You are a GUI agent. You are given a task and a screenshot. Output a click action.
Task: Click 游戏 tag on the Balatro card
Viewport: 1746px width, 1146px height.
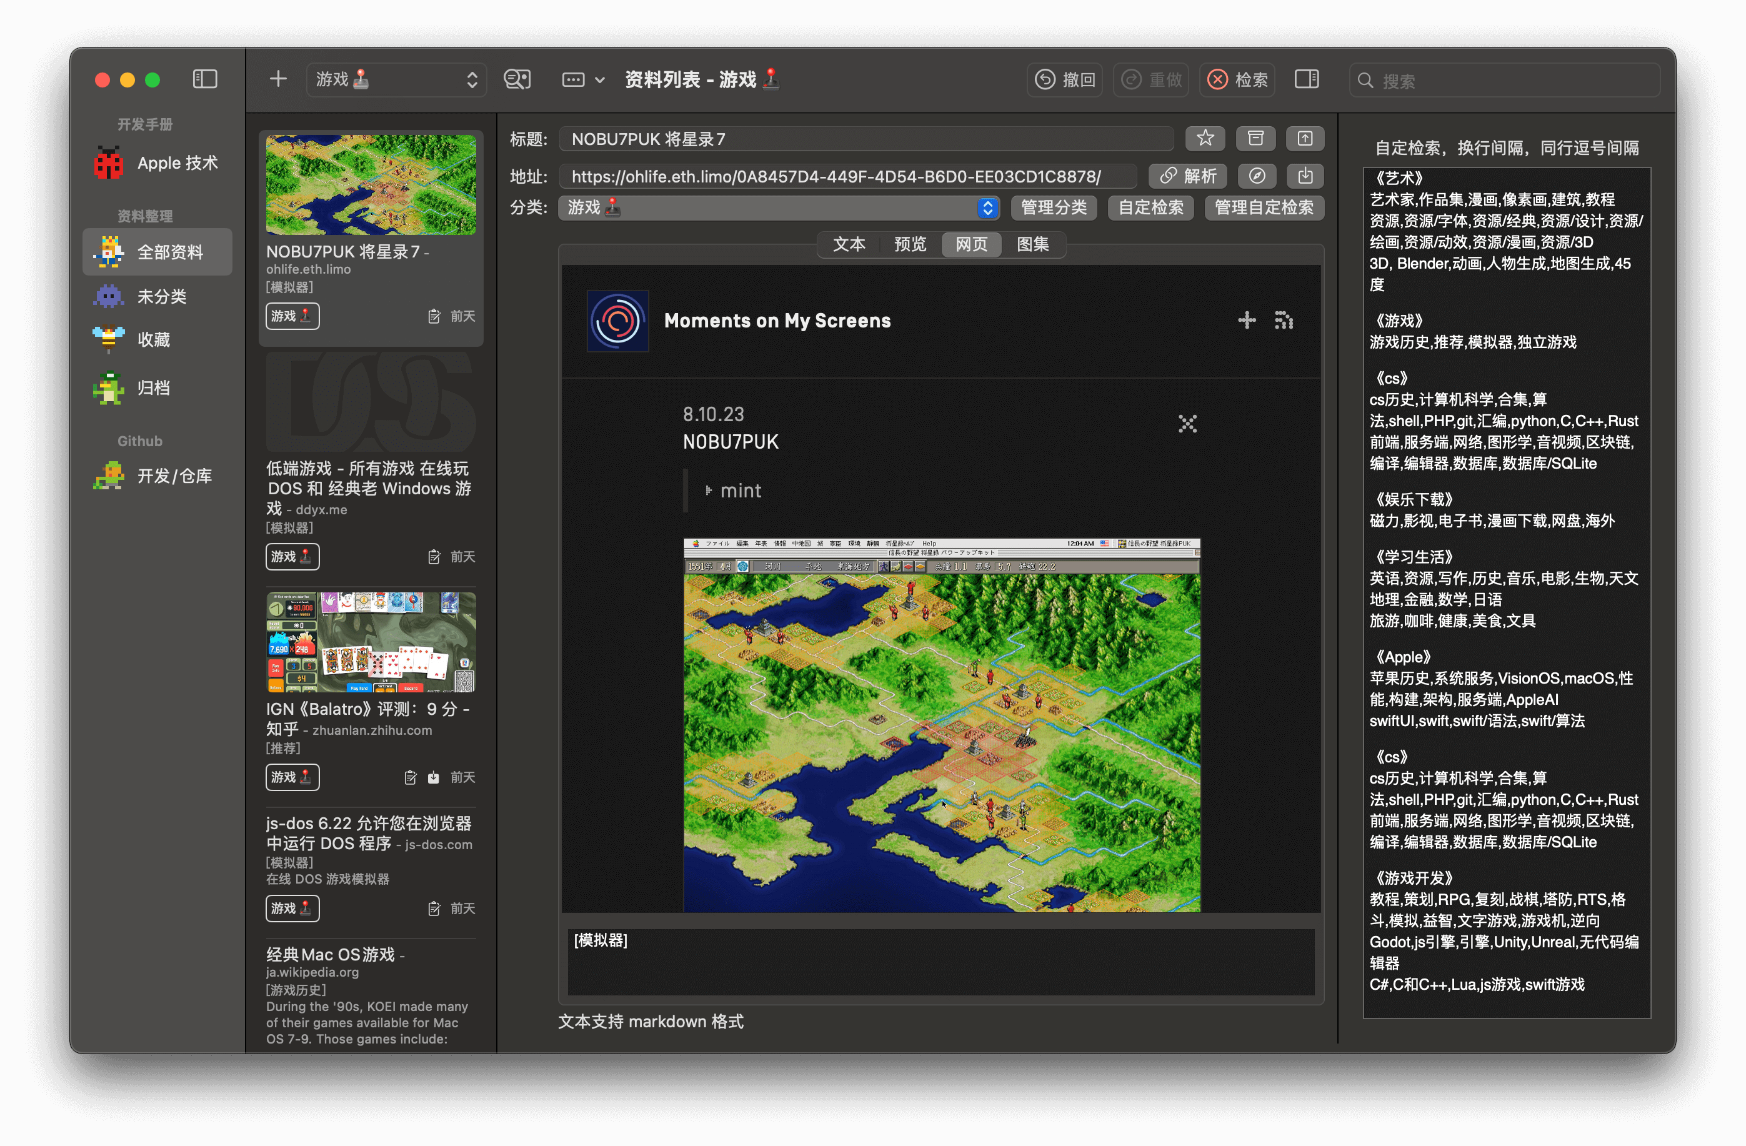click(x=292, y=777)
